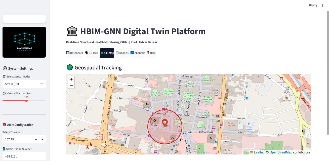Click the red location marker pin
The image size is (329, 161).
click(x=164, y=123)
